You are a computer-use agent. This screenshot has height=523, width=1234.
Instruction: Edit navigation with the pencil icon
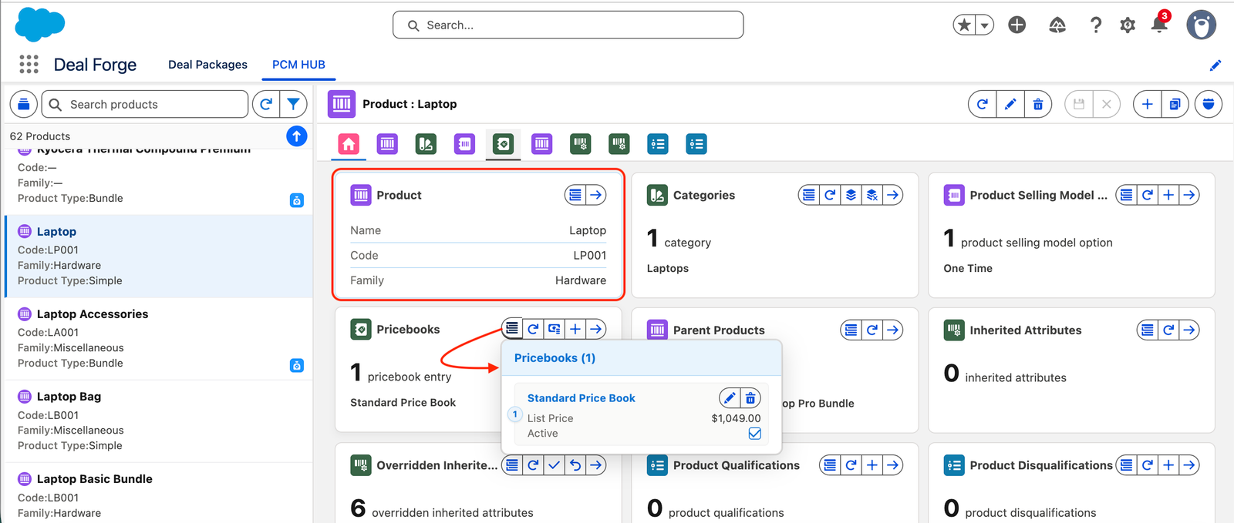pos(1215,65)
